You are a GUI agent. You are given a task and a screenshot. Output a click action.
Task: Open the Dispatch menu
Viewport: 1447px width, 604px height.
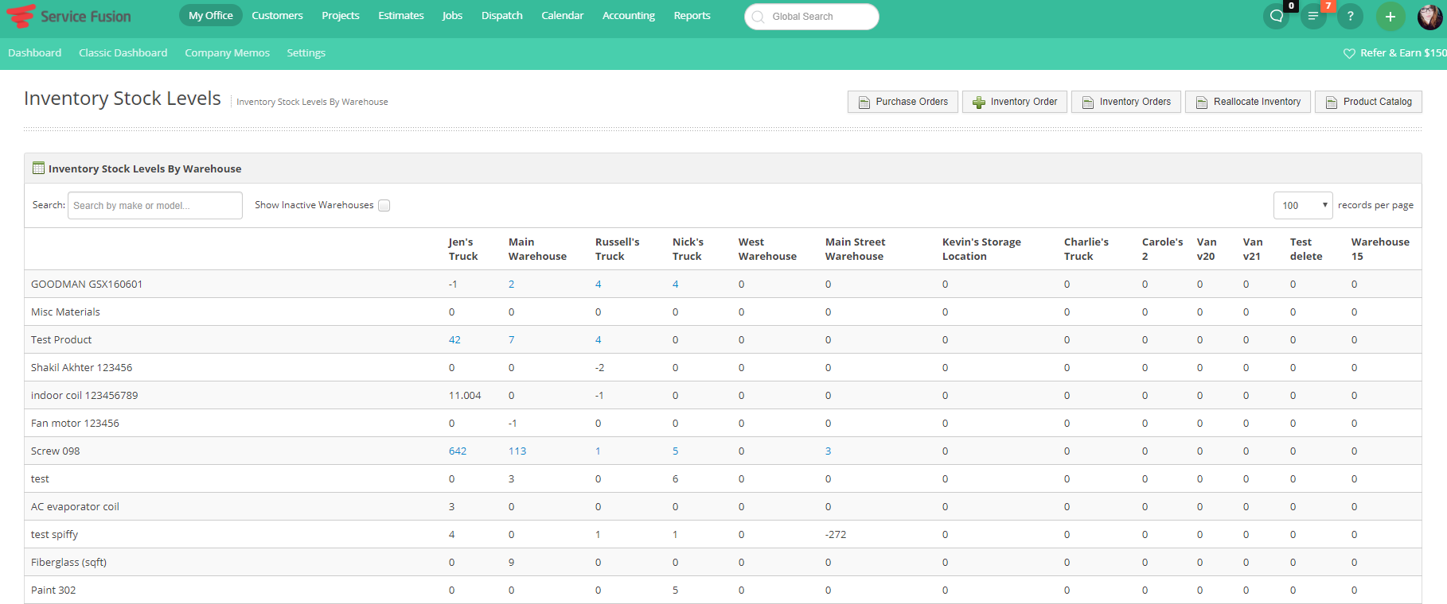502,15
